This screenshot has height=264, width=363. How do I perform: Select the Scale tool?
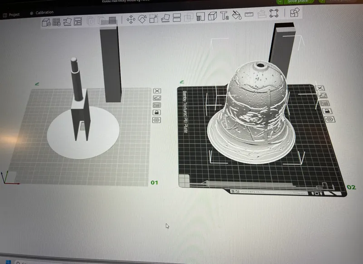(153, 19)
